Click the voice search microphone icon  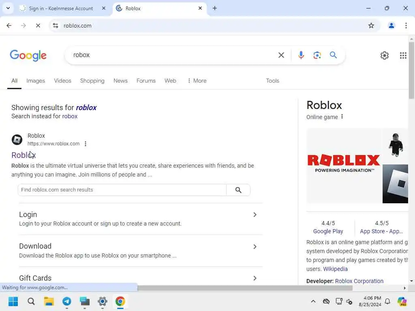click(x=301, y=55)
